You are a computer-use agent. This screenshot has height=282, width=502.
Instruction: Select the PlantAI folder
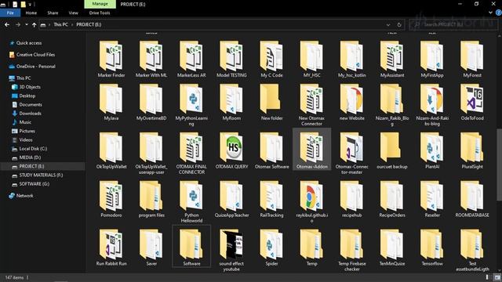click(432, 151)
